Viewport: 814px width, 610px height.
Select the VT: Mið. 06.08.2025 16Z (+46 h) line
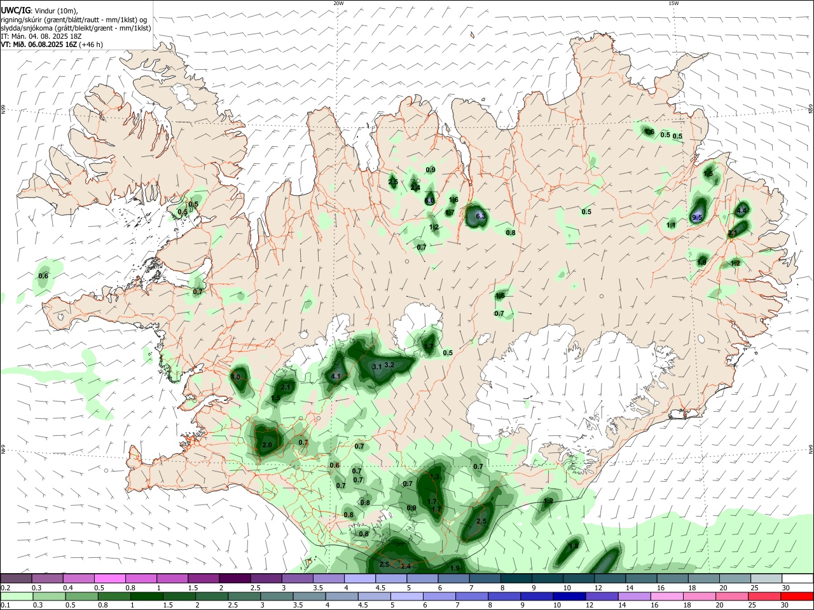pyautogui.click(x=52, y=44)
